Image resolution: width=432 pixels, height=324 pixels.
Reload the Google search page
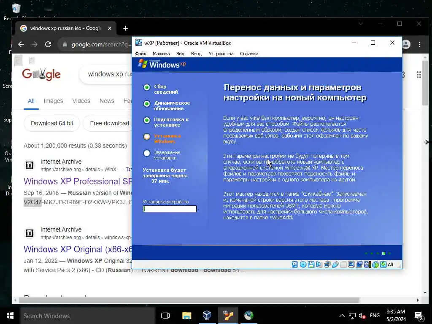click(x=48, y=44)
